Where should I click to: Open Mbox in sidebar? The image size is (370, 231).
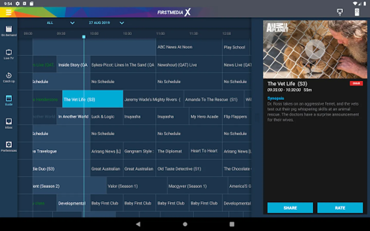click(x=9, y=124)
